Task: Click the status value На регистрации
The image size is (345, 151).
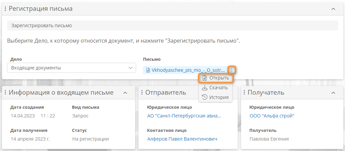Action: click(91, 139)
